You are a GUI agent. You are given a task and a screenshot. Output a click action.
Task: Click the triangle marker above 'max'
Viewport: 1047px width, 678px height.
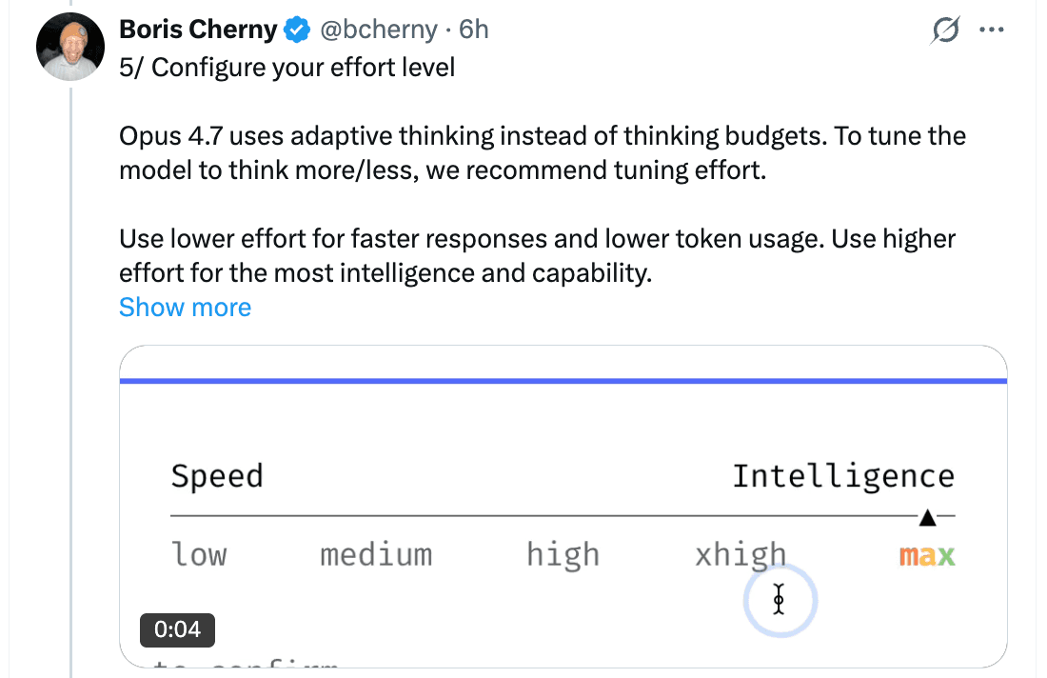926,519
